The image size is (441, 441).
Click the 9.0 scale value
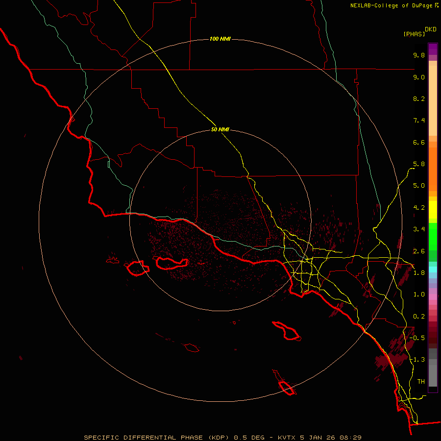click(419, 77)
